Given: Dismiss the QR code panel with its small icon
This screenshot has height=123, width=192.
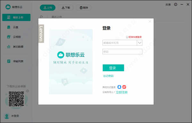Looking at the screenshot, I should [x=28, y=91].
